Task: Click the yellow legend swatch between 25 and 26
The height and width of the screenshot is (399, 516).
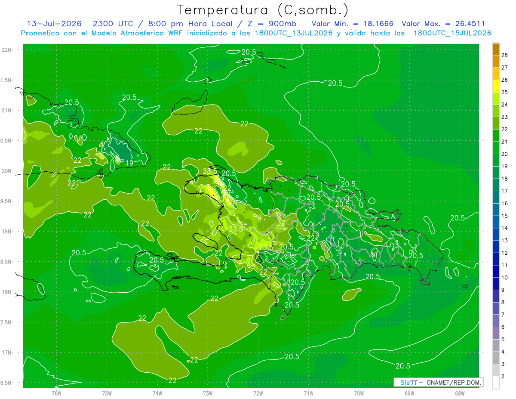Action: coord(496,86)
